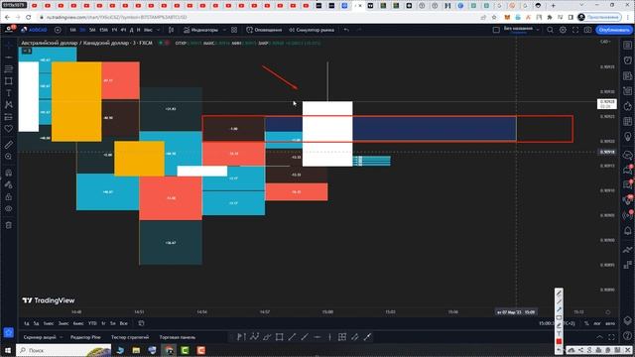Select the Patterns drawing tool

pos(9,105)
